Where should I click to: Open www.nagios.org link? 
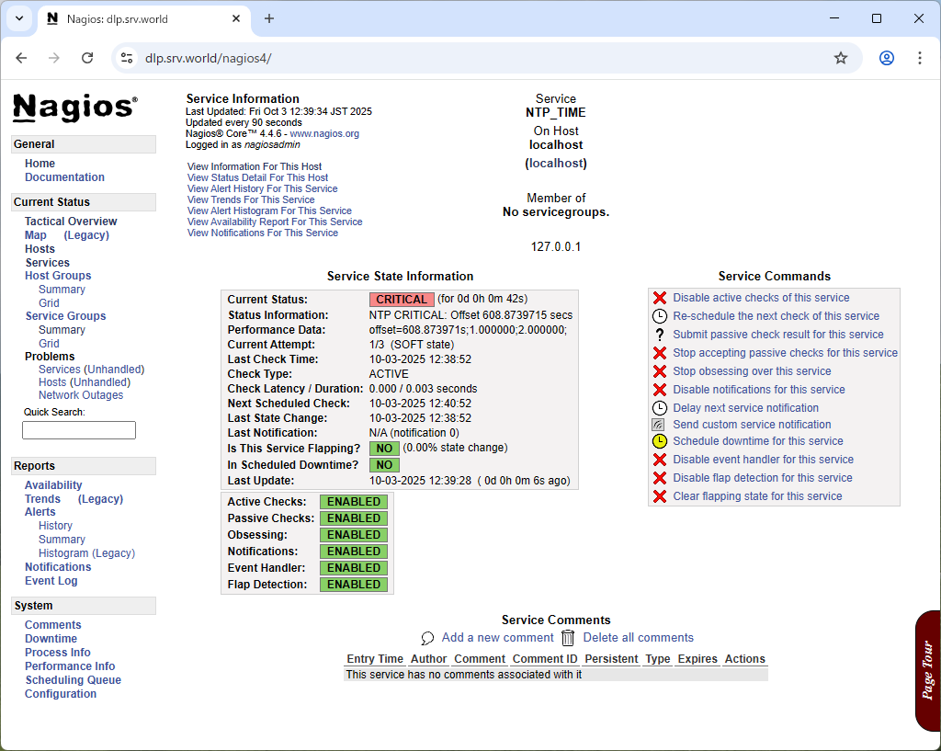point(324,134)
